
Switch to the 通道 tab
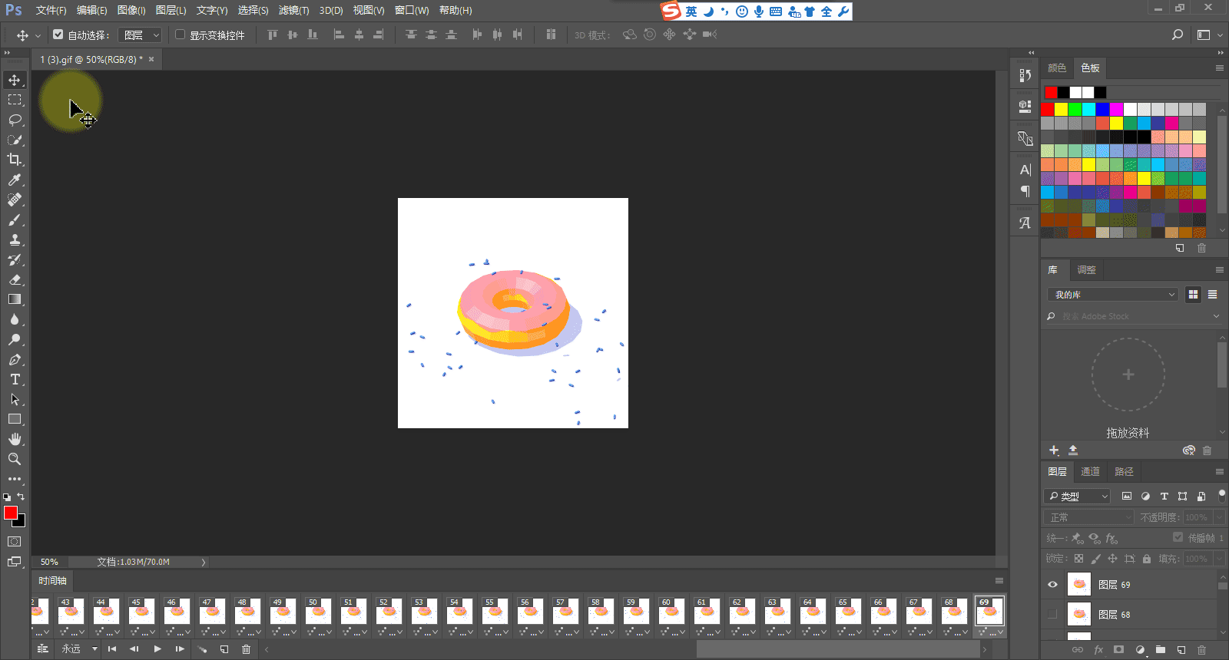tap(1090, 471)
